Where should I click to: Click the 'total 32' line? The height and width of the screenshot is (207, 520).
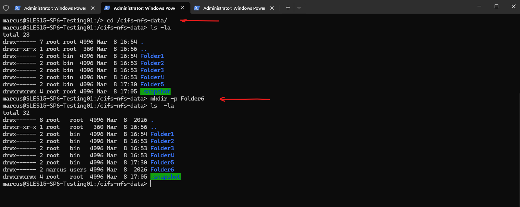pyautogui.click(x=16, y=113)
